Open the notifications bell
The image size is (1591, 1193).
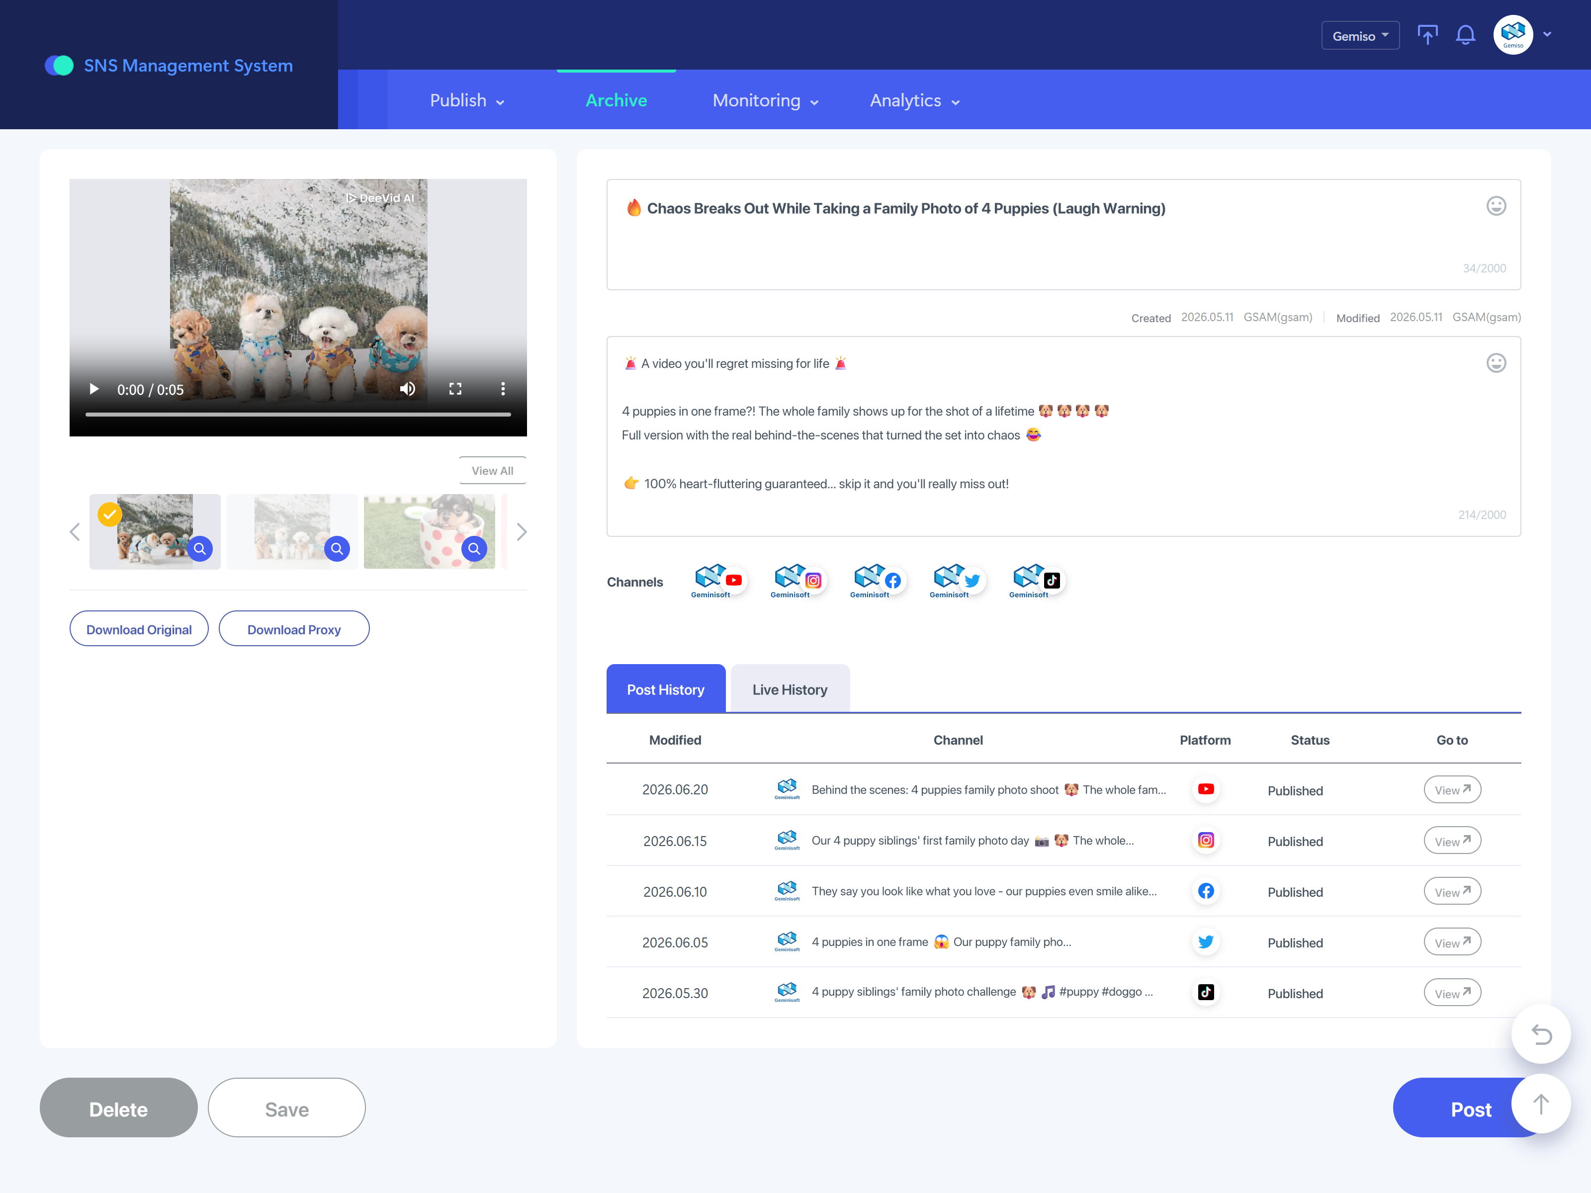tap(1465, 35)
